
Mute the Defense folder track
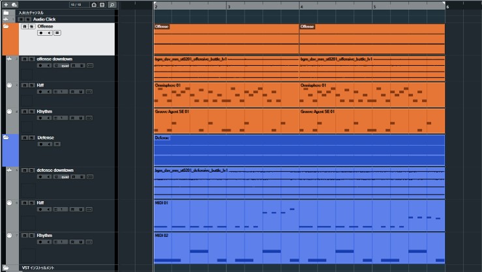(24, 138)
